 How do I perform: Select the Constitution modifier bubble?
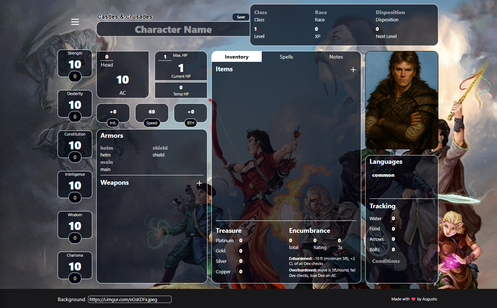(x=75, y=158)
